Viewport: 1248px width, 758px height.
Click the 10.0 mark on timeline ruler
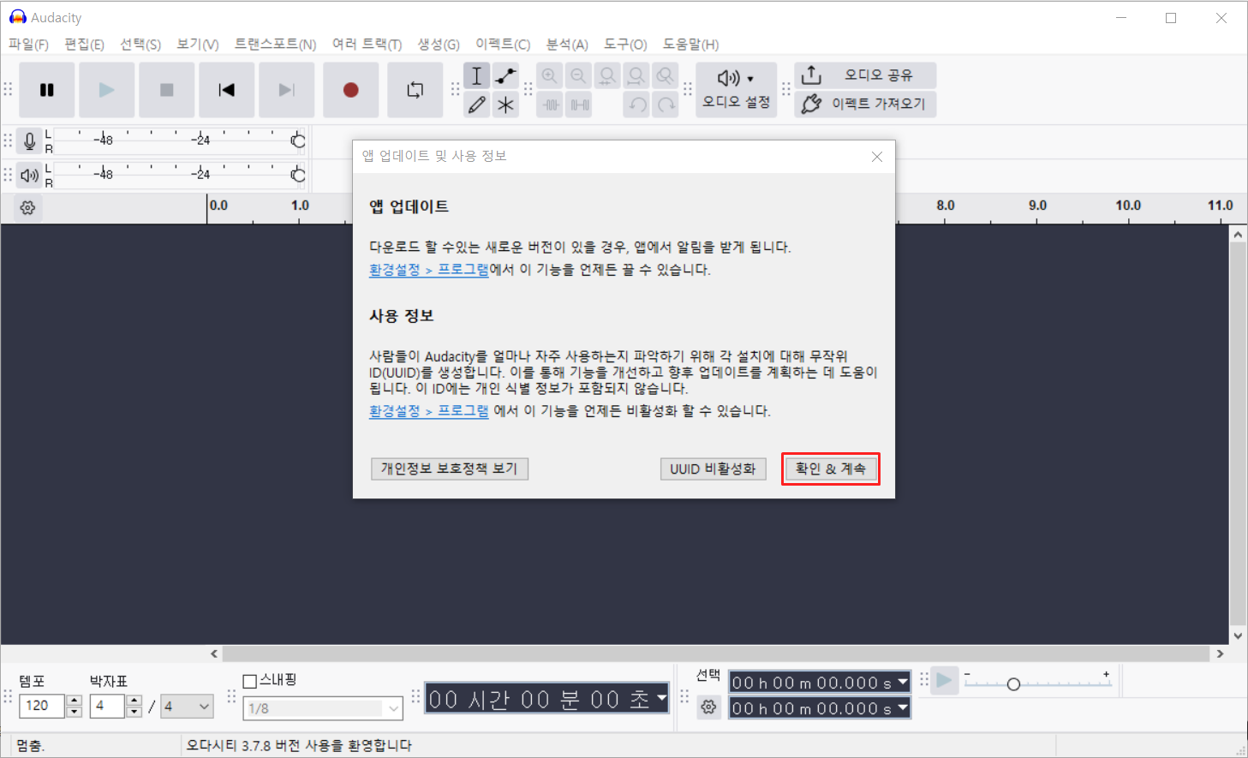pyautogui.click(x=1128, y=206)
